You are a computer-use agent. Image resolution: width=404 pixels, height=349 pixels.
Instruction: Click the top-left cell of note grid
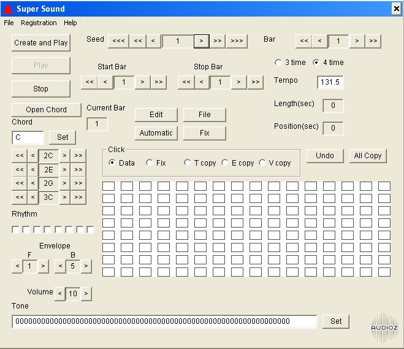[x=109, y=186]
